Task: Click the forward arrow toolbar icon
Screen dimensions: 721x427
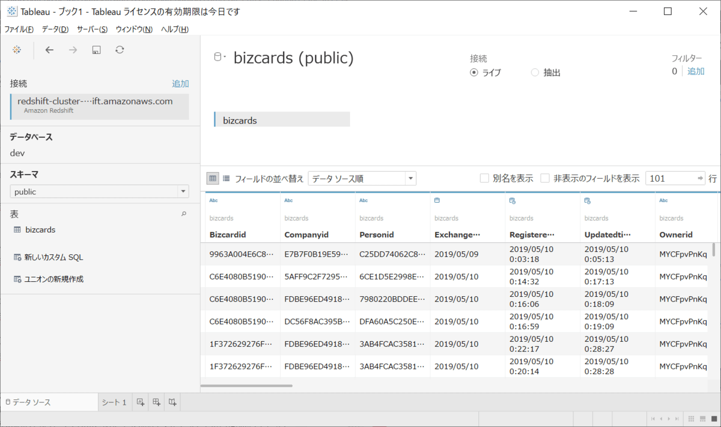Action: point(73,50)
